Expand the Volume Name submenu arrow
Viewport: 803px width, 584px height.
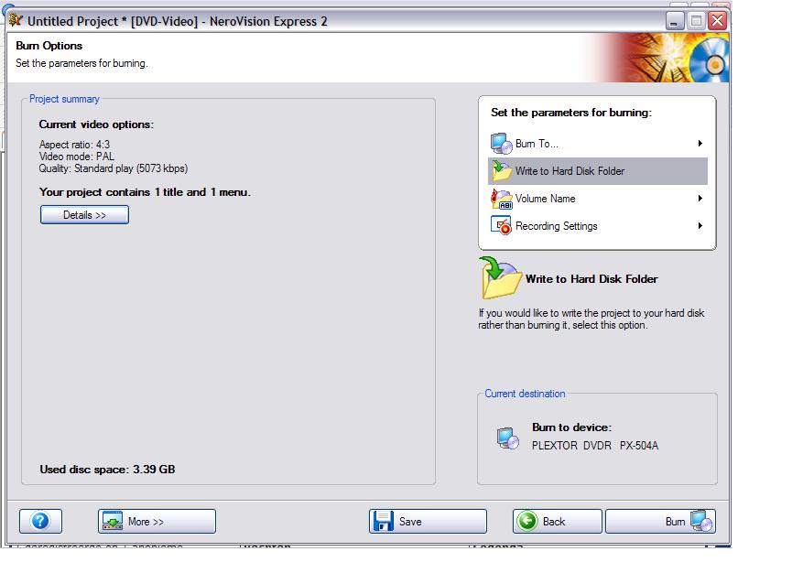tap(700, 198)
